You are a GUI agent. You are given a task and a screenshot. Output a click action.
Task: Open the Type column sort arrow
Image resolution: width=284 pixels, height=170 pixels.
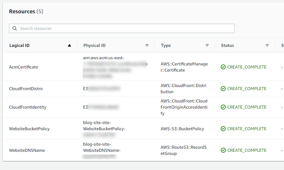207,45
